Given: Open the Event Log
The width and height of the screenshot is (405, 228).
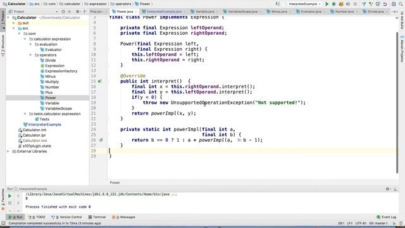Looking at the screenshot, I should pos(387,217).
